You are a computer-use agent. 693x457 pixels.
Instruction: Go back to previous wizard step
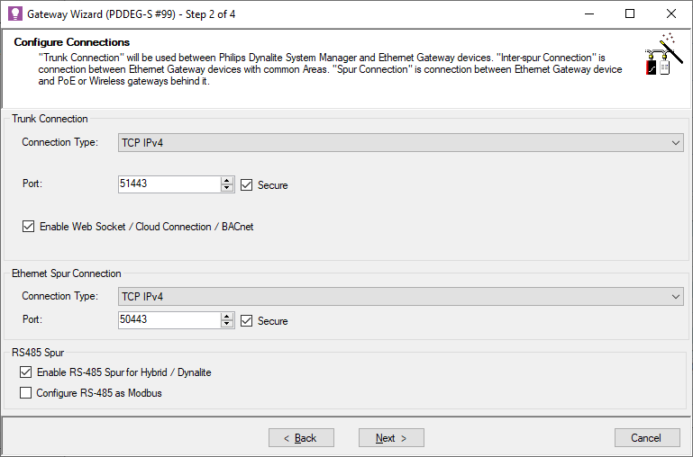point(301,437)
